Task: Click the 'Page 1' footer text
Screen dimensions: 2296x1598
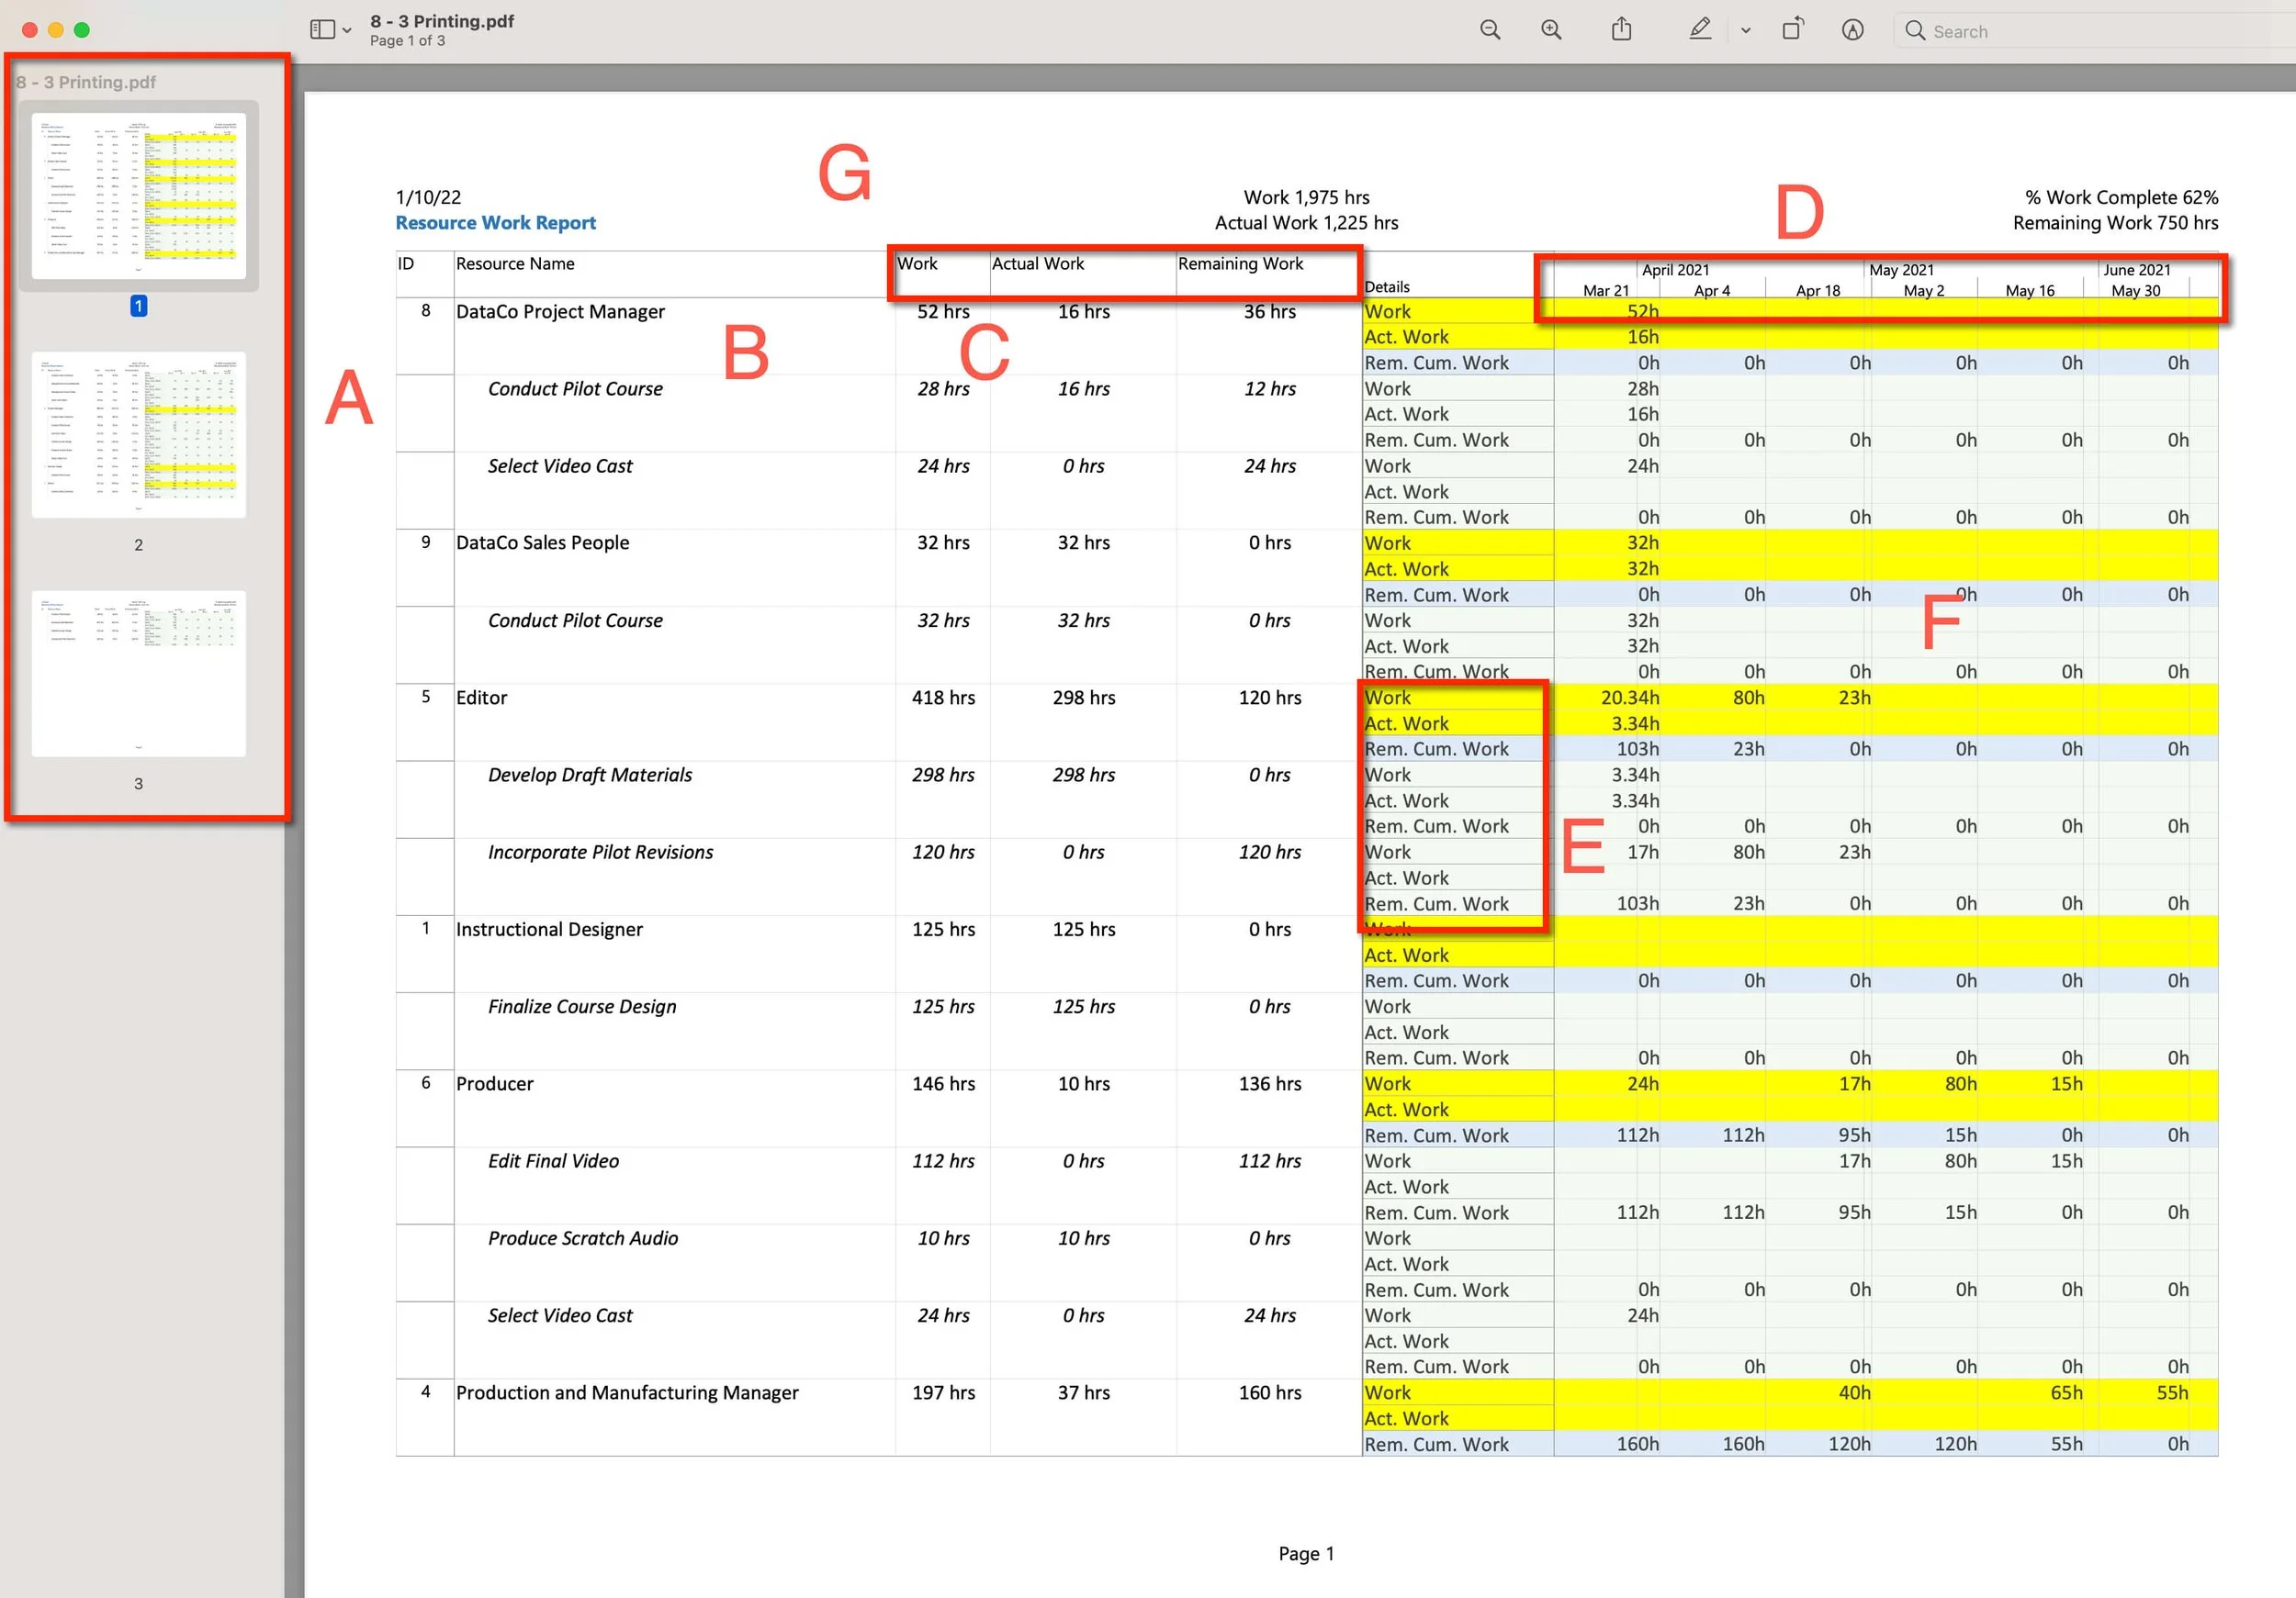Action: click(1306, 1554)
